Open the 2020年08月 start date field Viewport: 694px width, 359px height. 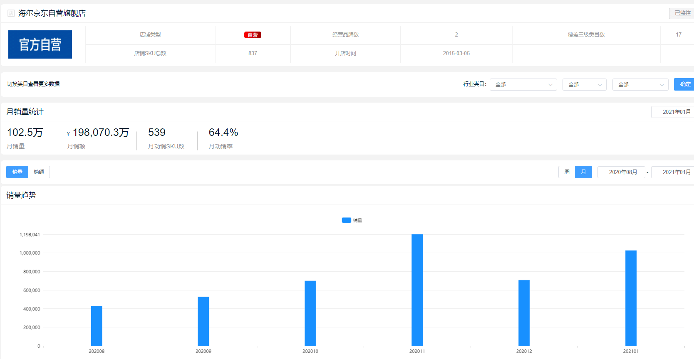click(x=621, y=172)
